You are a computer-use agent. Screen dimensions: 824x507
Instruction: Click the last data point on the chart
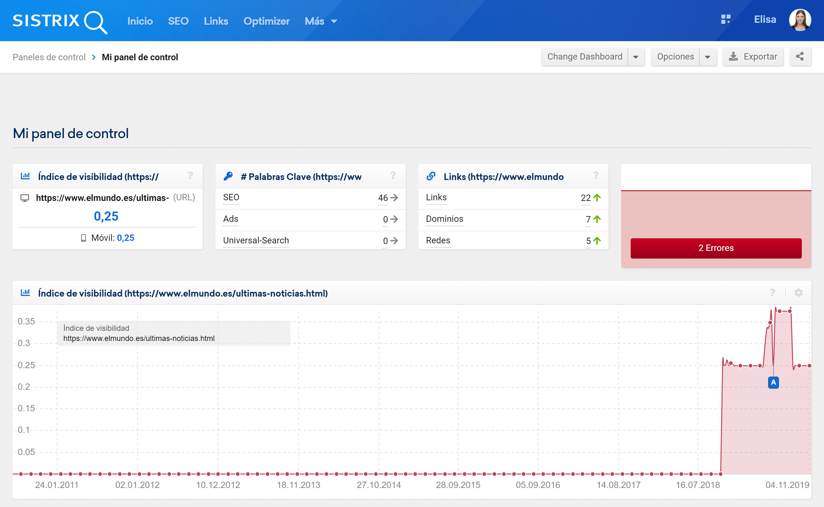tap(809, 365)
